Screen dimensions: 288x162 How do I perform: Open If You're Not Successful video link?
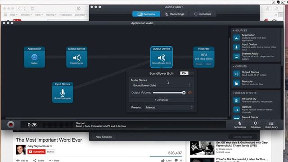[242, 159]
